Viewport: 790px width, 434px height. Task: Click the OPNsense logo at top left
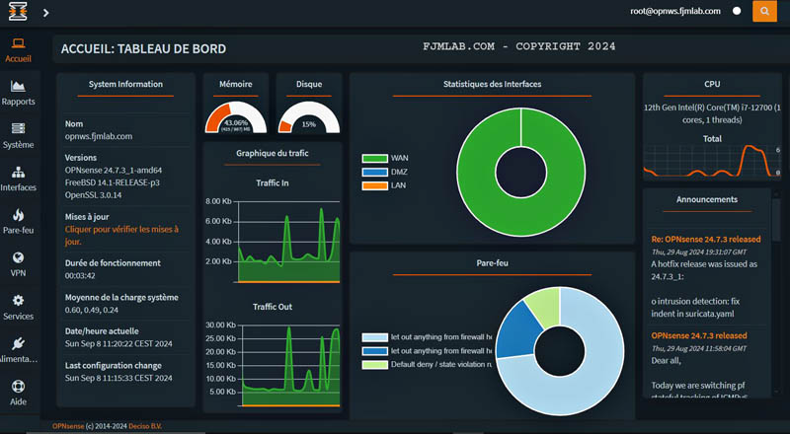[17, 12]
